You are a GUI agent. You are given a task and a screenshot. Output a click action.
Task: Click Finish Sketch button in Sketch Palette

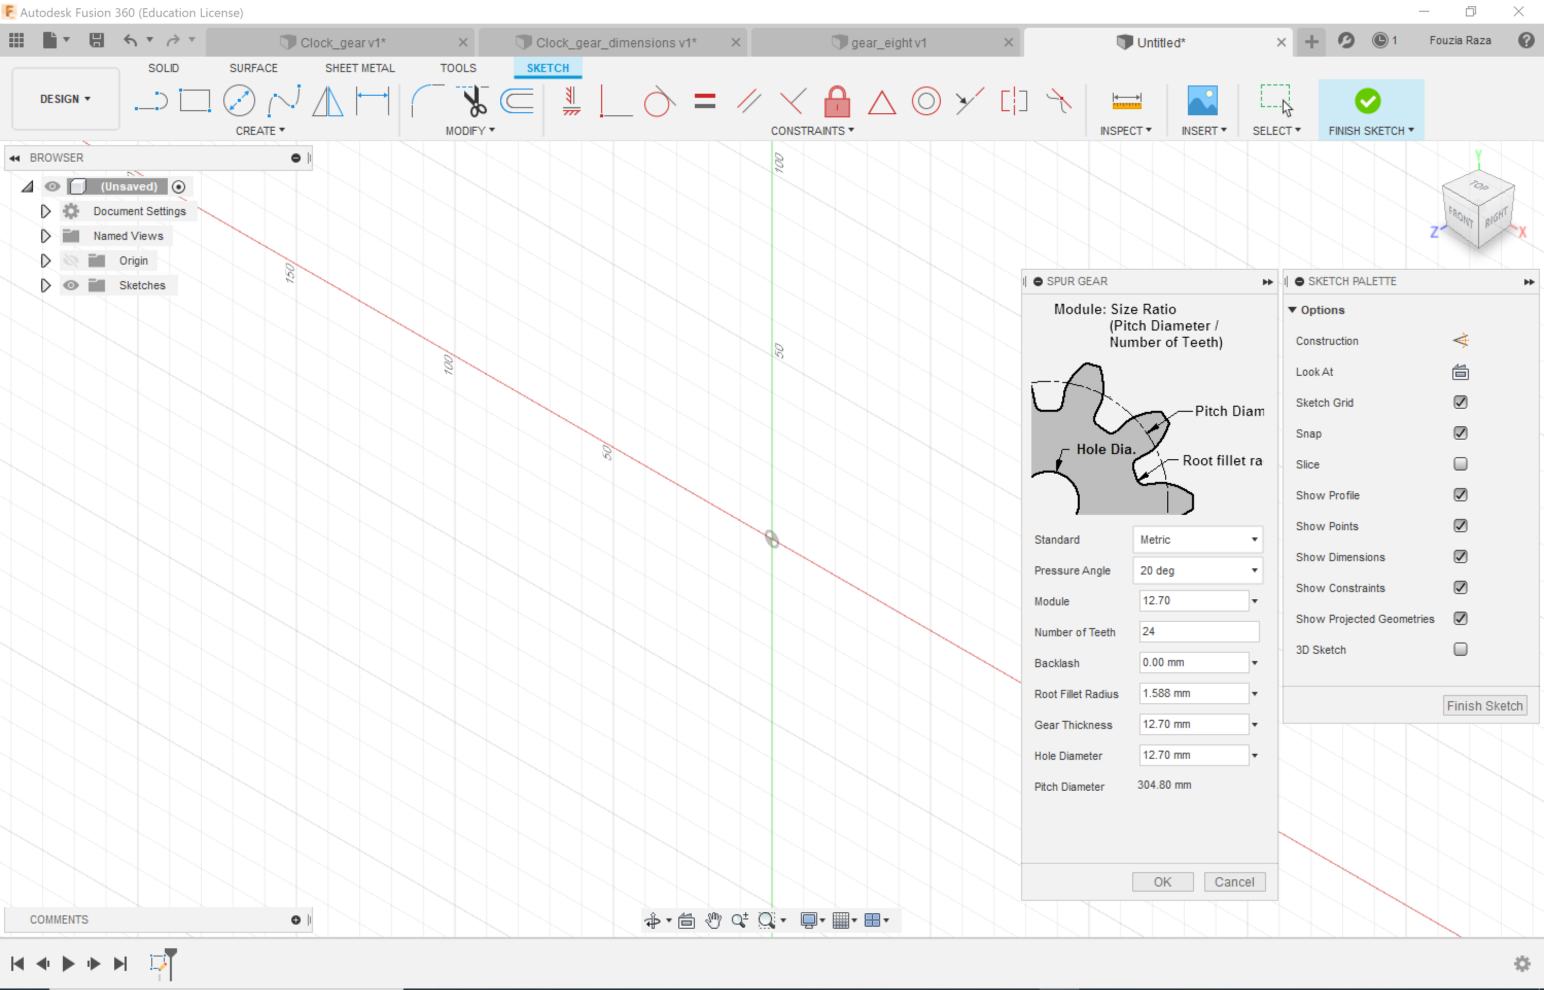coord(1485,706)
